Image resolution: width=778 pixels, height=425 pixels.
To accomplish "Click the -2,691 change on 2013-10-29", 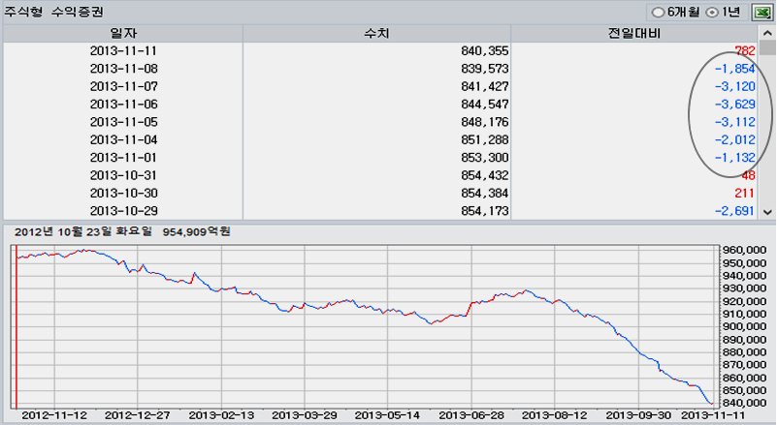I will click(731, 210).
